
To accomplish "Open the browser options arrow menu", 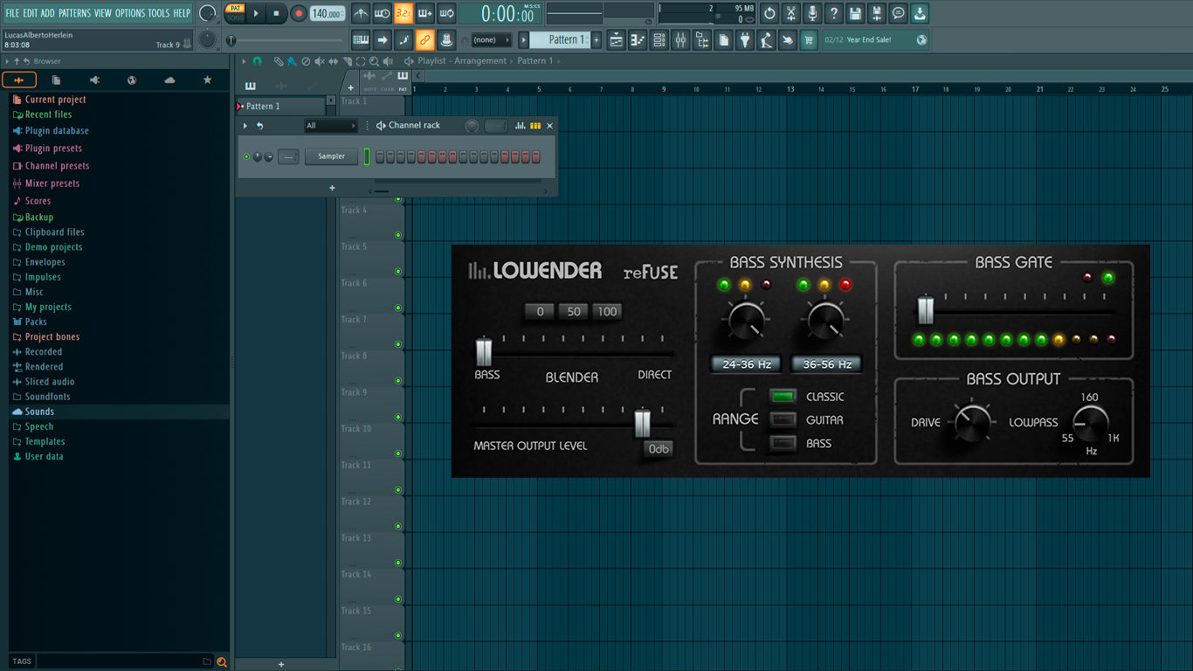I will pyautogui.click(x=7, y=61).
